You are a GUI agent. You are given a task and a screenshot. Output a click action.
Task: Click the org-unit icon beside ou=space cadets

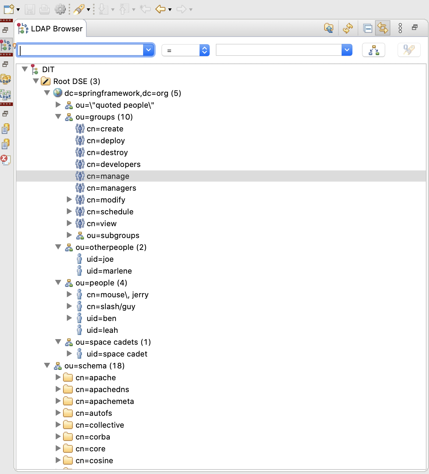(69, 342)
